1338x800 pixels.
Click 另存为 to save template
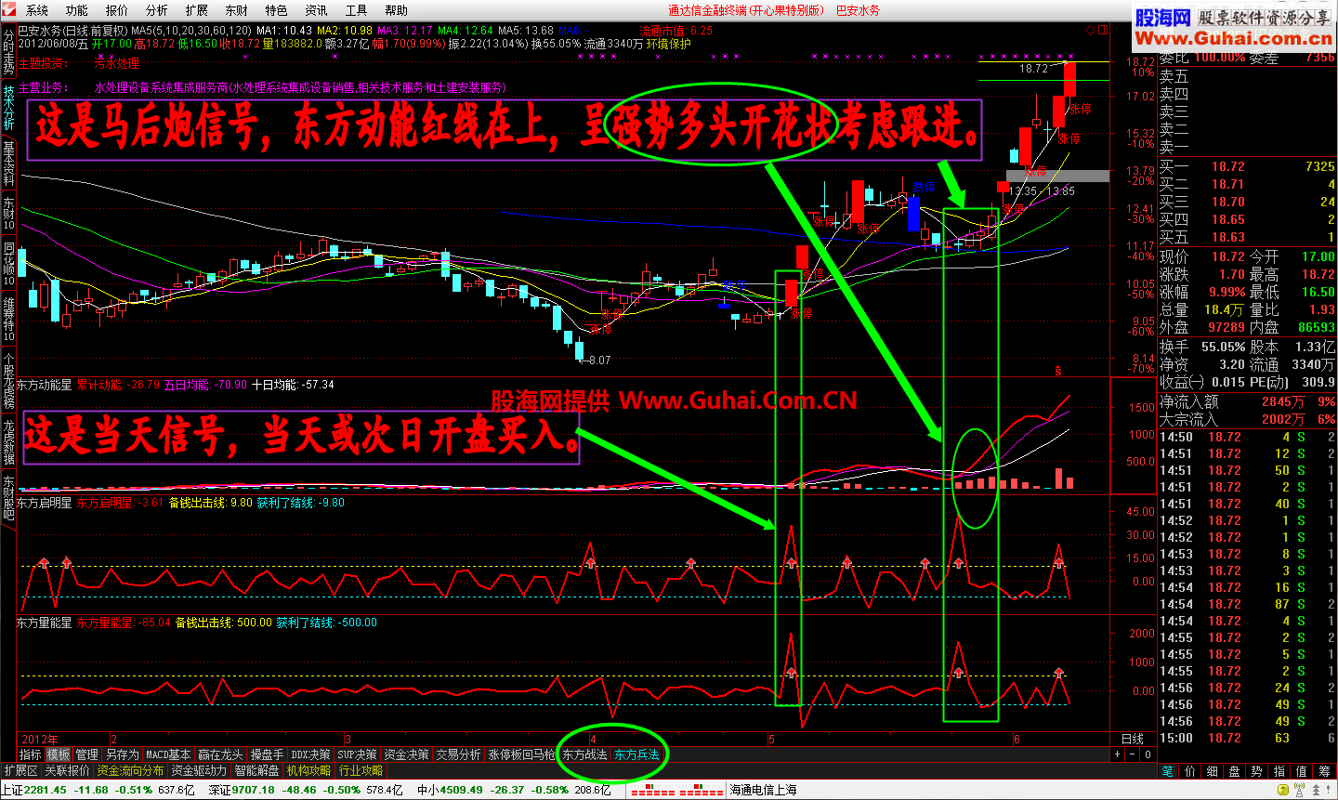click(122, 754)
